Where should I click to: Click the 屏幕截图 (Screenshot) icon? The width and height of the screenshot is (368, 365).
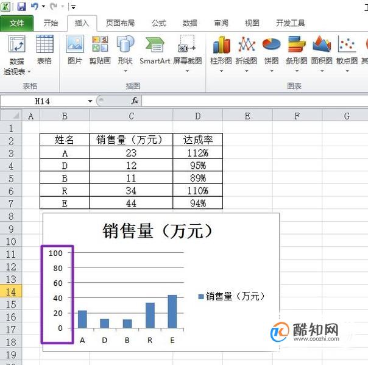(x=186, y=44)
